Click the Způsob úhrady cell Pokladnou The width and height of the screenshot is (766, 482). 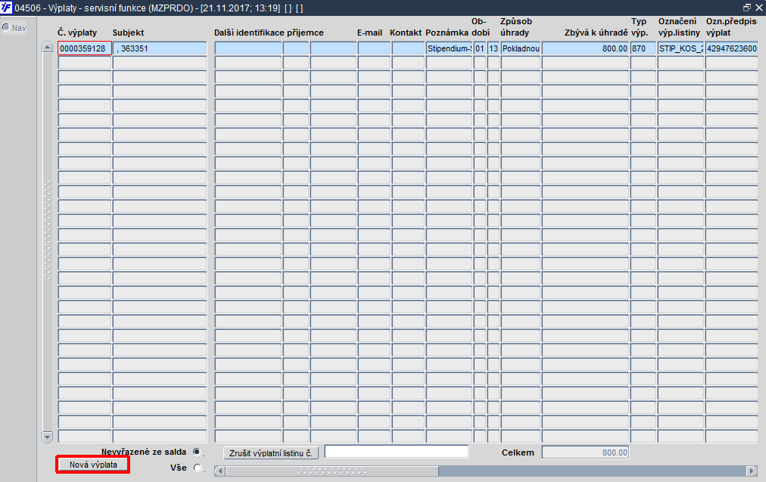[521, 48]
